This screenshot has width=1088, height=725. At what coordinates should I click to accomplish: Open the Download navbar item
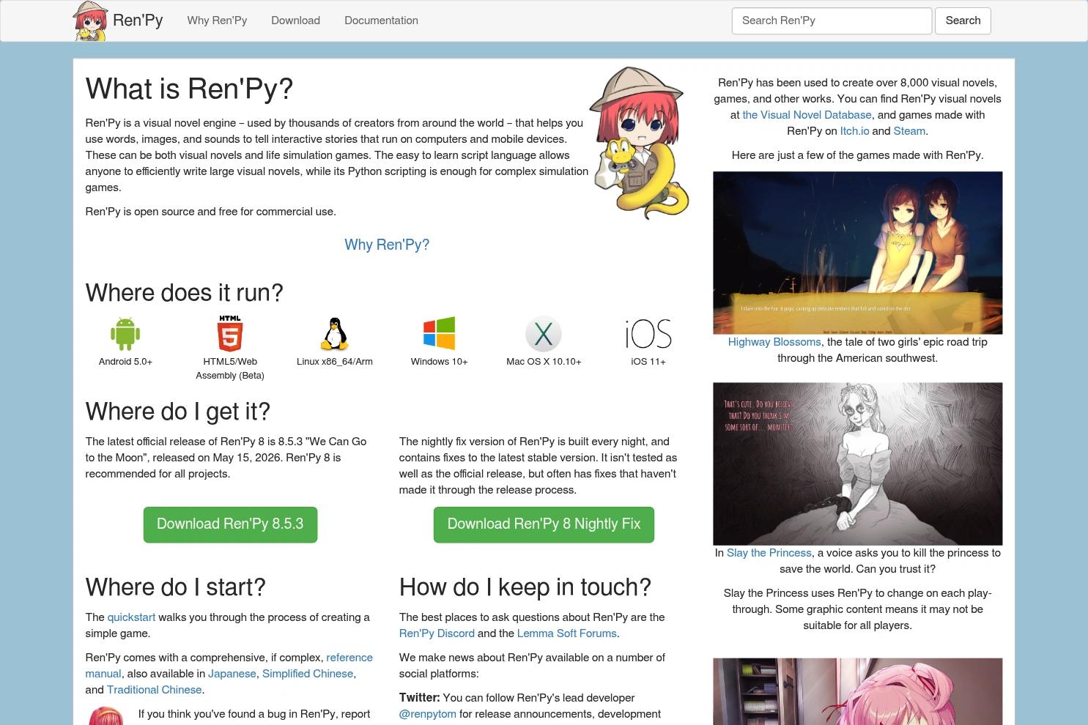(295, 21)
